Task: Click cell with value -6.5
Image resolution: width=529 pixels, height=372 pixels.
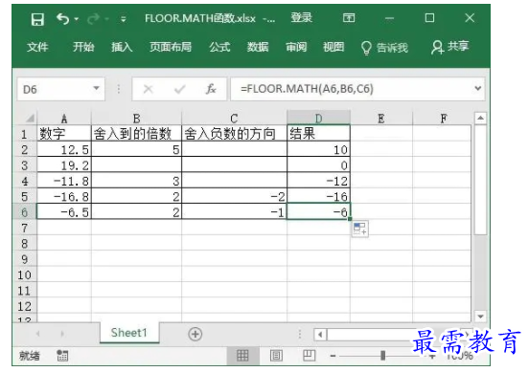Action: tap(64, 212)
